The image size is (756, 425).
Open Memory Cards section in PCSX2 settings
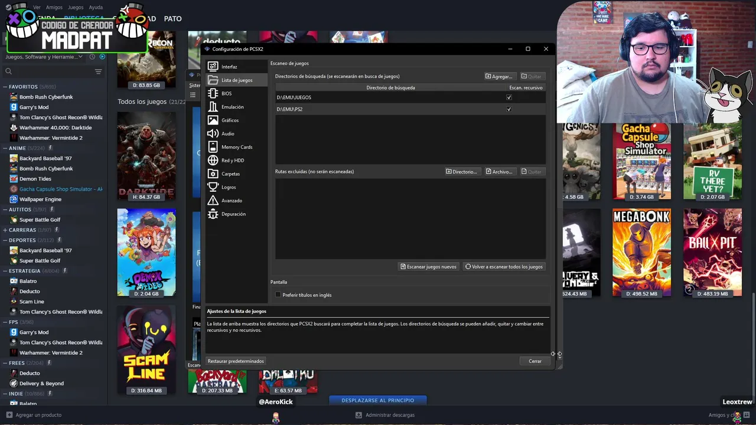[236, 147]
